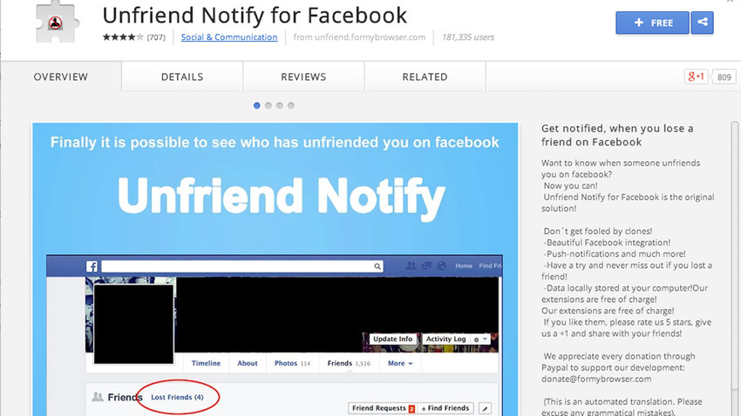The image size is (741, 416).
Task: Click the pencil edit icon near Find Friends
Action: (486, 408)
